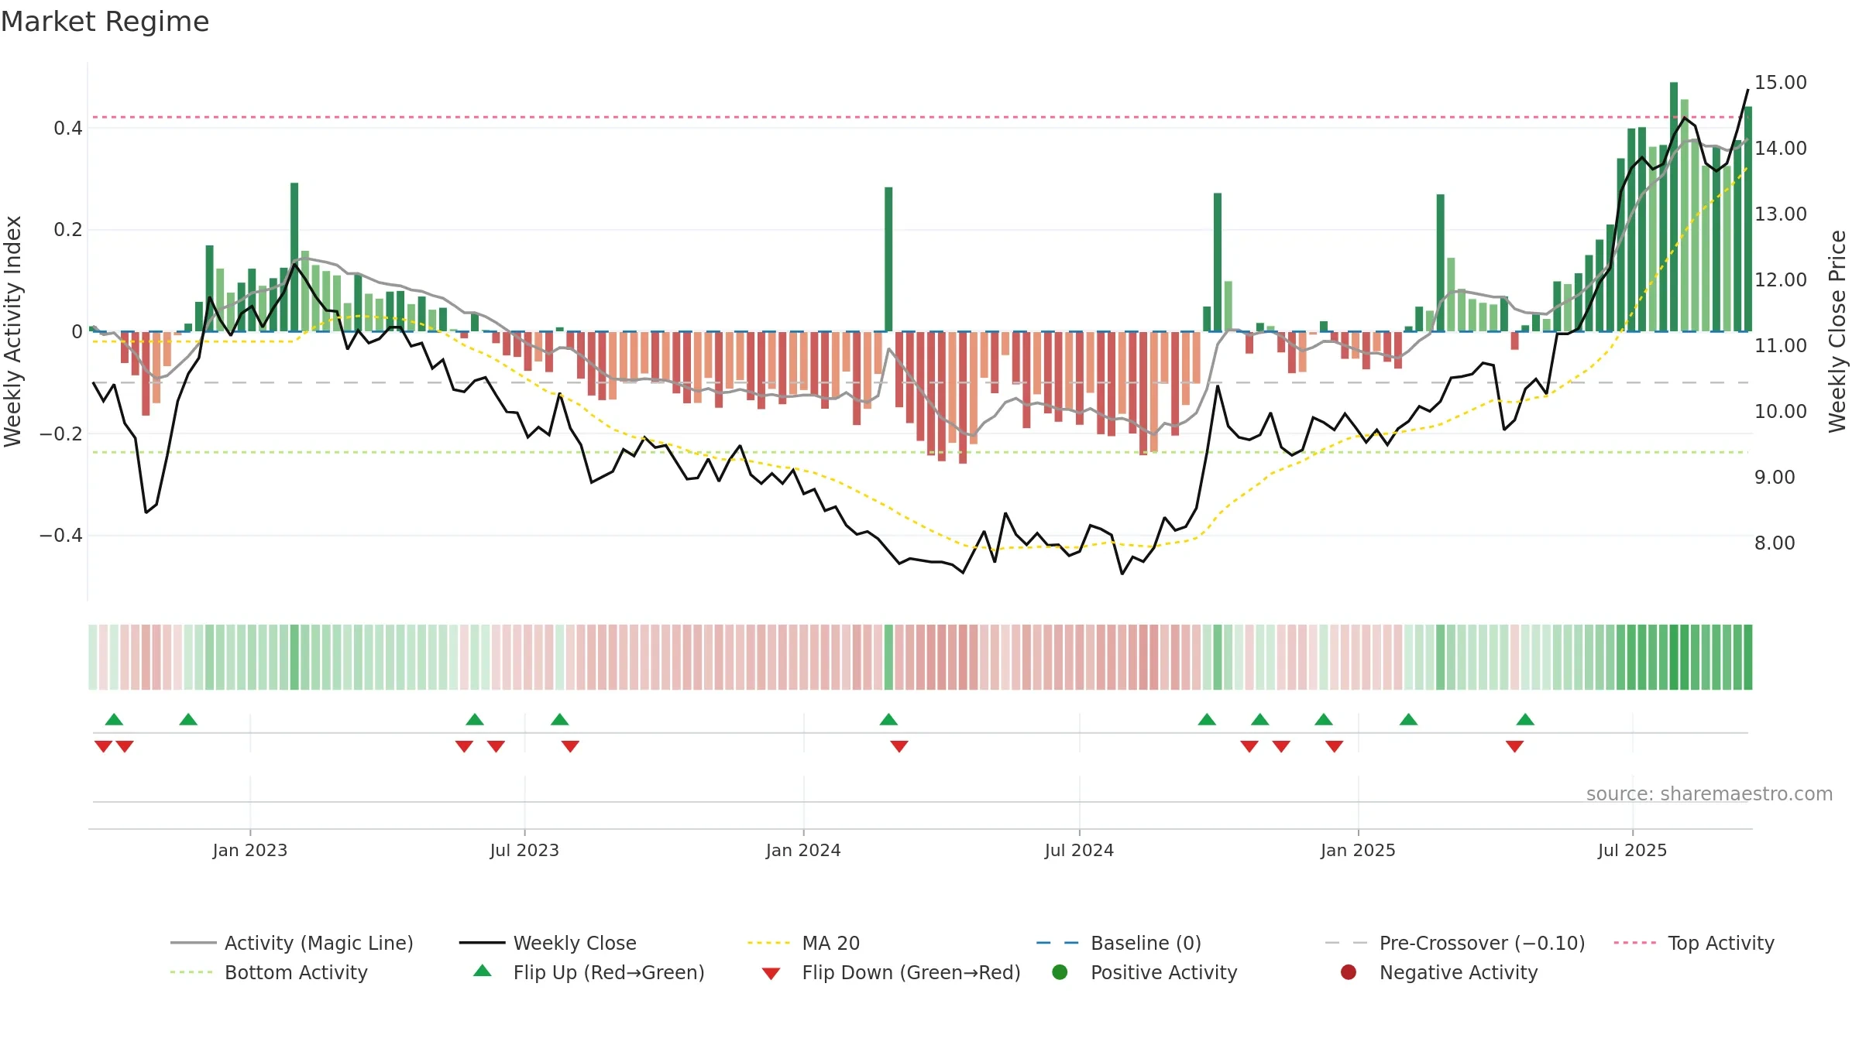The image size is (1859, 1045).
Task: Click the −0.4 activity axis value
Action: pyautogui.click(x=60, y=535)
